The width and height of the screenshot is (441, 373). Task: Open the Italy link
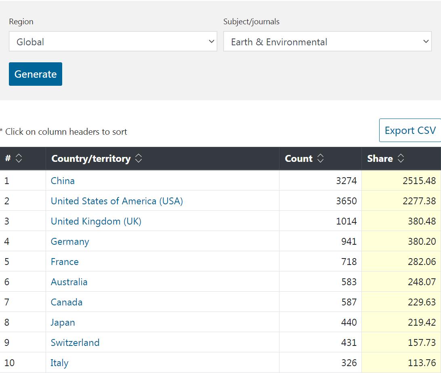(59, 363)
